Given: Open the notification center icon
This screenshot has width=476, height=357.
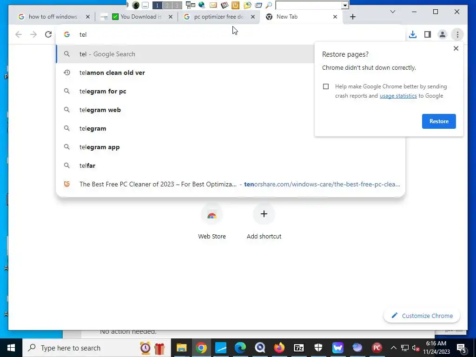Looking at the screenshot, I should click(462, 348).
